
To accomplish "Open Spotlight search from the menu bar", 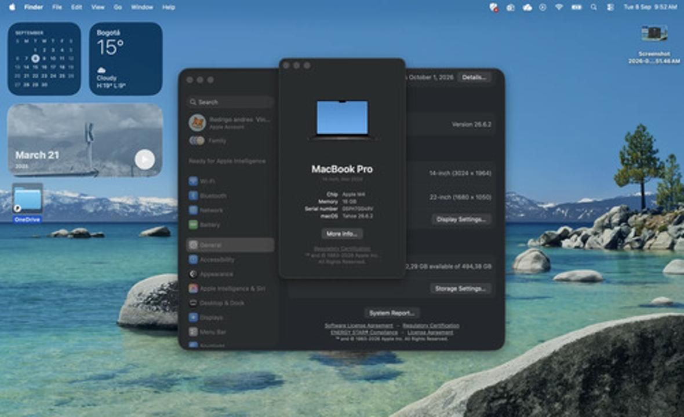I will [x=594, y=8].
